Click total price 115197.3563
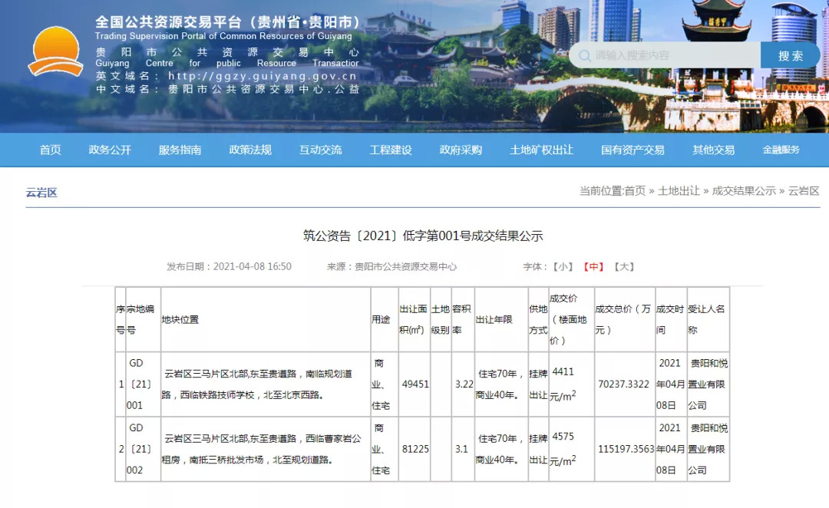Image resolution: width=829 pixels, height=508 pixels. [x=626, y=449]
